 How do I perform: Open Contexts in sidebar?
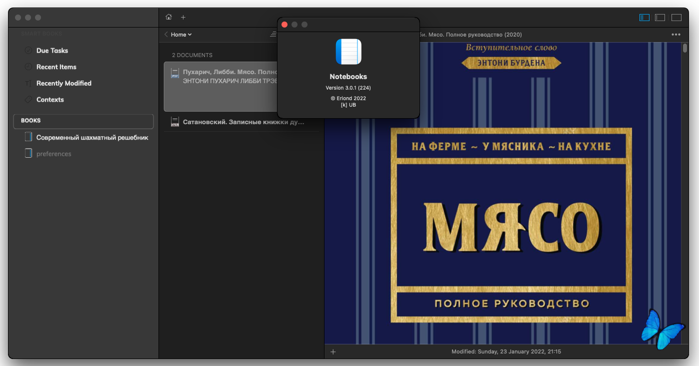point(50,100)
